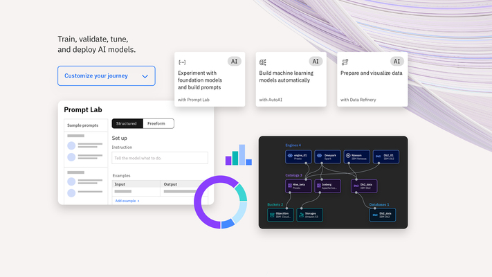The height and width of the screenshot is (277, 492).
Task: Click the Instruction text input field
Action: coord(160,158)
